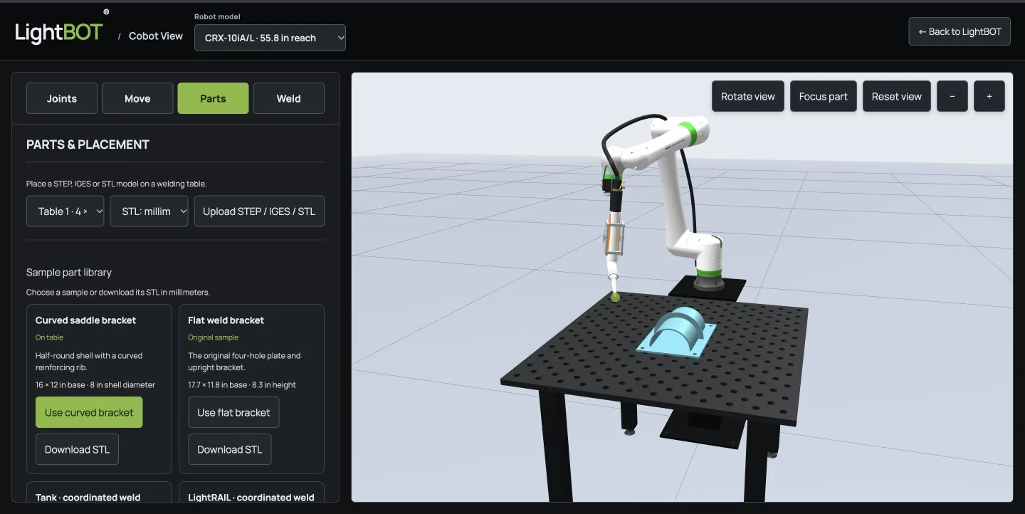
Task: Go back via Back to LightBOT
Action: 960,31
